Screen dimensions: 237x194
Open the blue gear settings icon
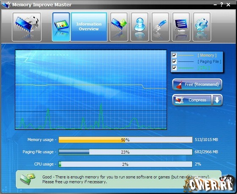[201, 27]
